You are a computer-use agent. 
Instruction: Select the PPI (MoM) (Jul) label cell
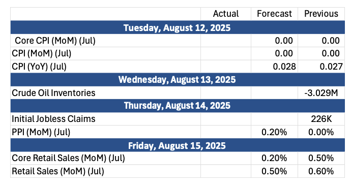click(105, 132)
